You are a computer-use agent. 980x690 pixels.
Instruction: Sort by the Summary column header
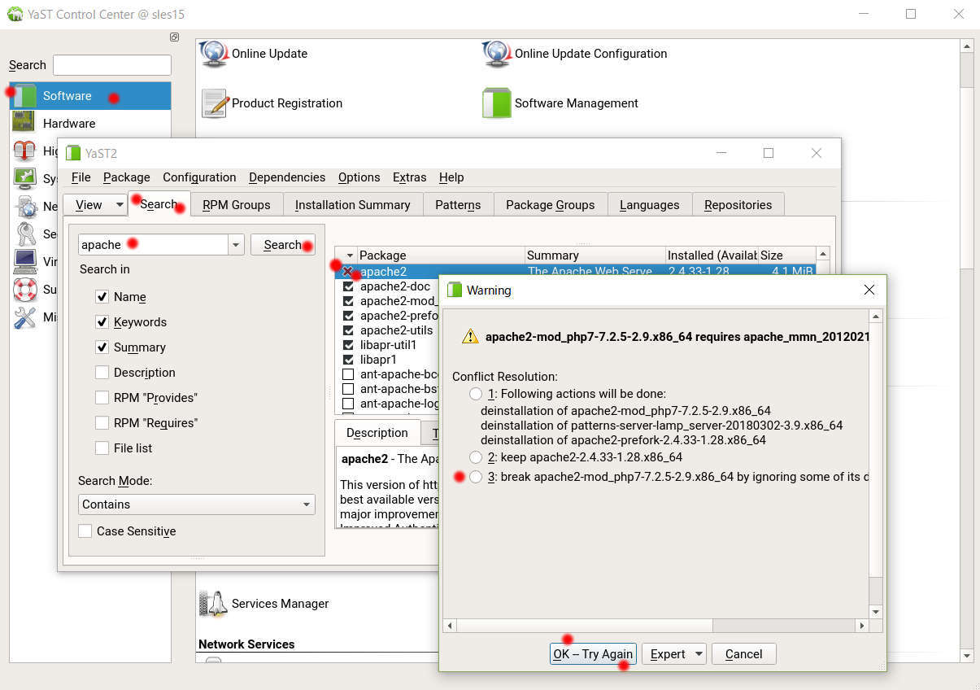pos(595,255)
